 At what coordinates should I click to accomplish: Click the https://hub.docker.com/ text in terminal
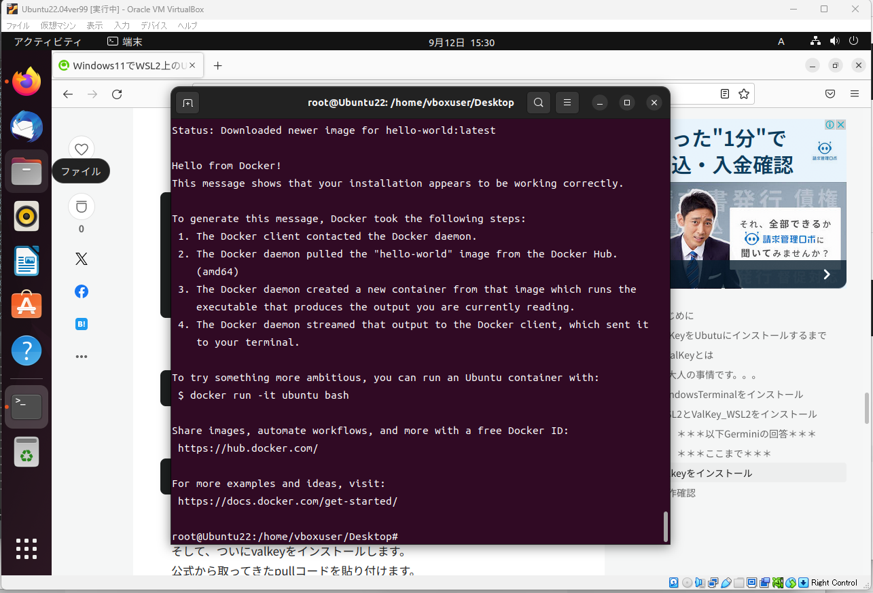coord(248,448)
